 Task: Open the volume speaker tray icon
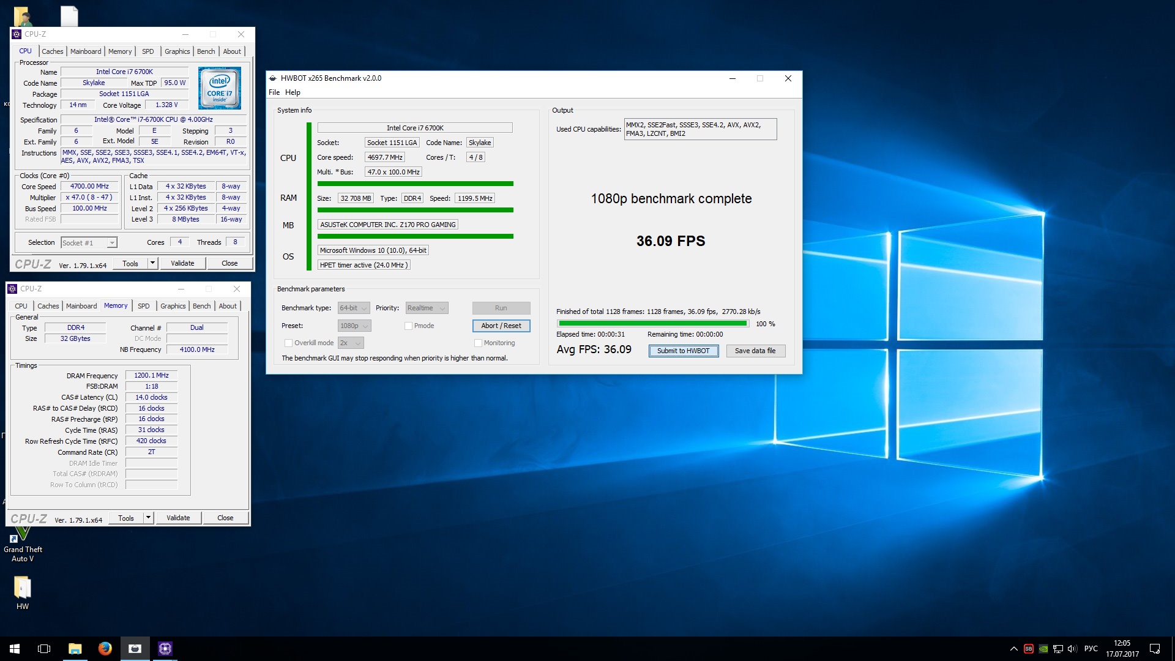tap(1072, 649)
